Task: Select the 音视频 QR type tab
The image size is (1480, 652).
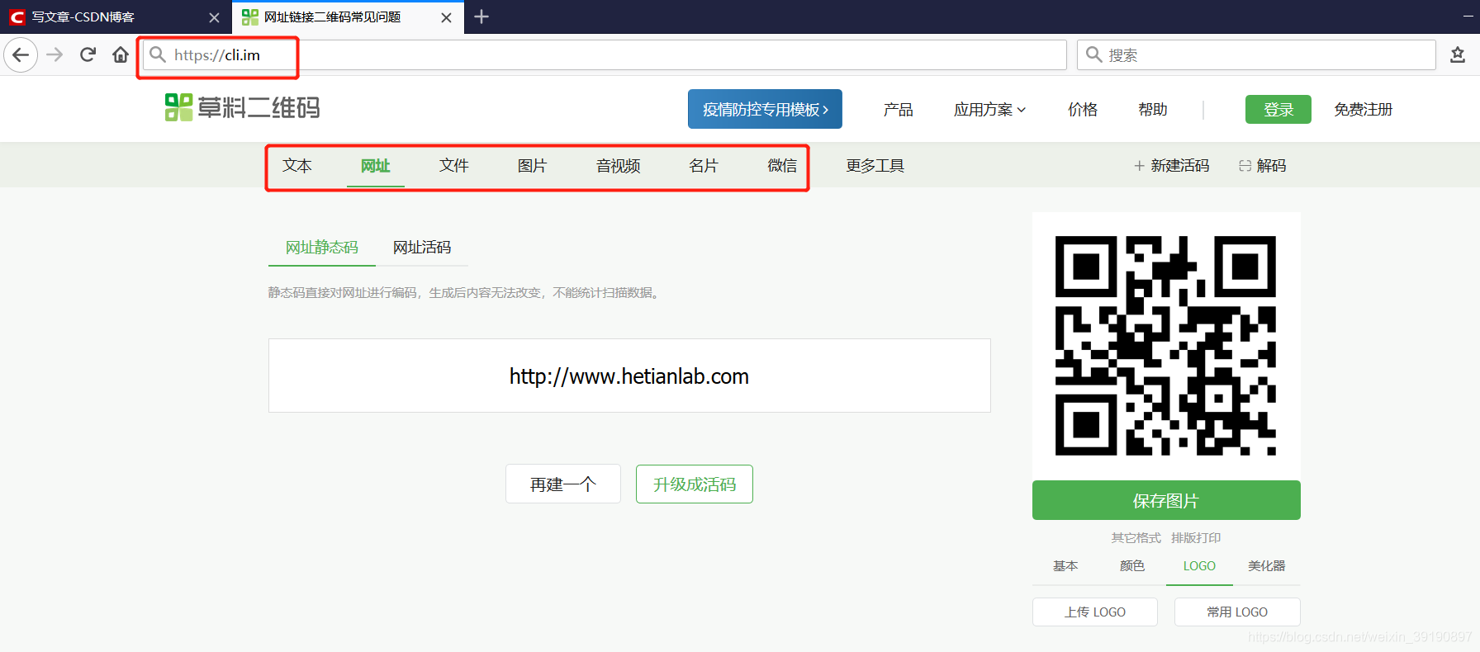Action: click(x=618, y=165)
